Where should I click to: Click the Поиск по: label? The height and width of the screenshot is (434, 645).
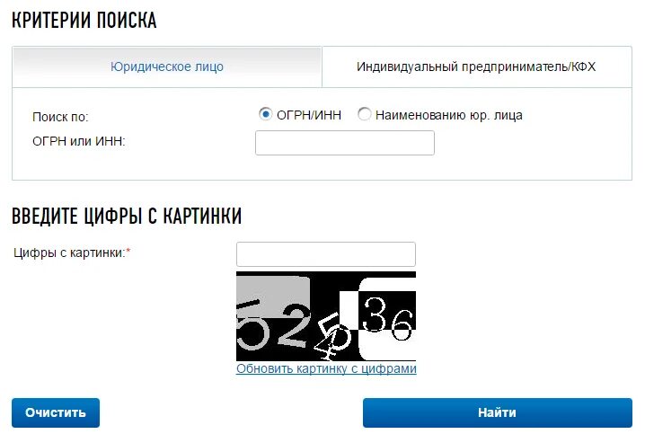pos(60,117)
